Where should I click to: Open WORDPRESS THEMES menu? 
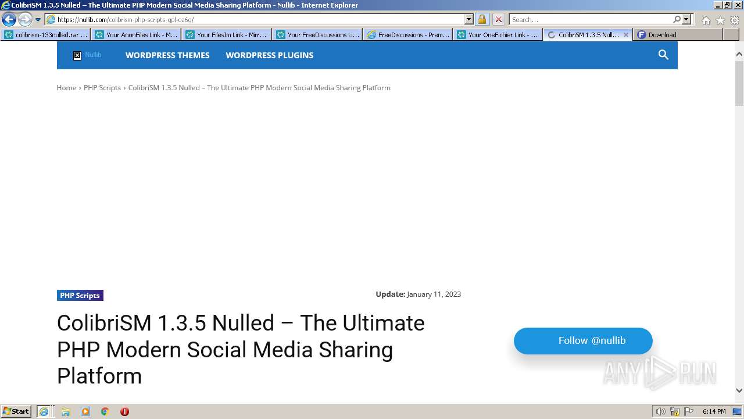click(167, 55)
